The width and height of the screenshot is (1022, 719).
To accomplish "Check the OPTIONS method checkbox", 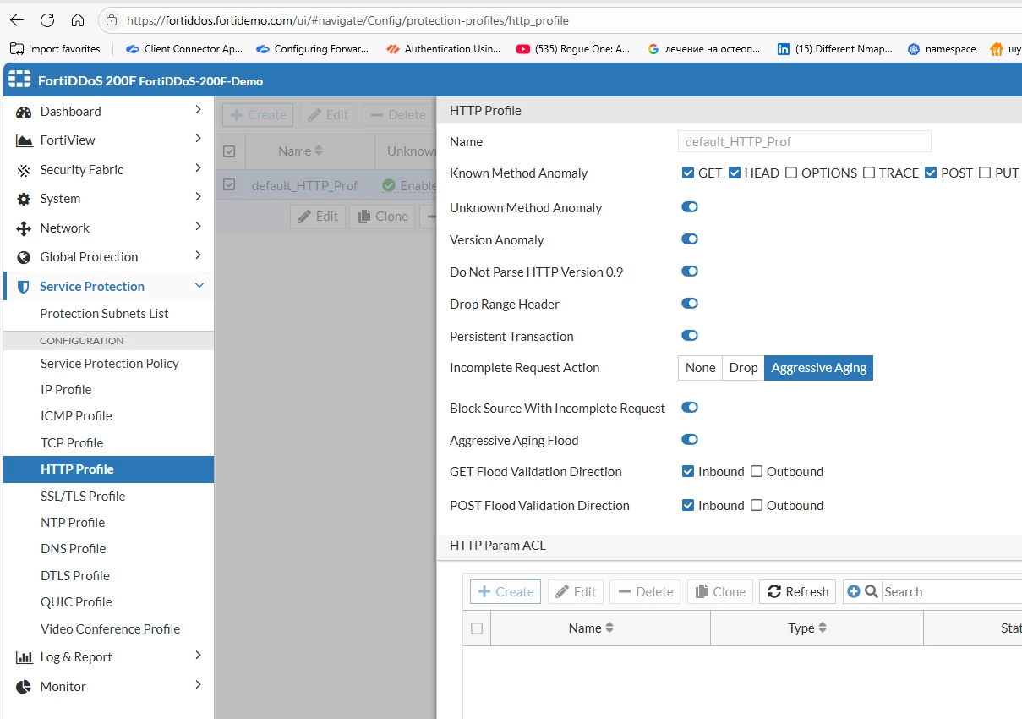I will coord(791,173).
